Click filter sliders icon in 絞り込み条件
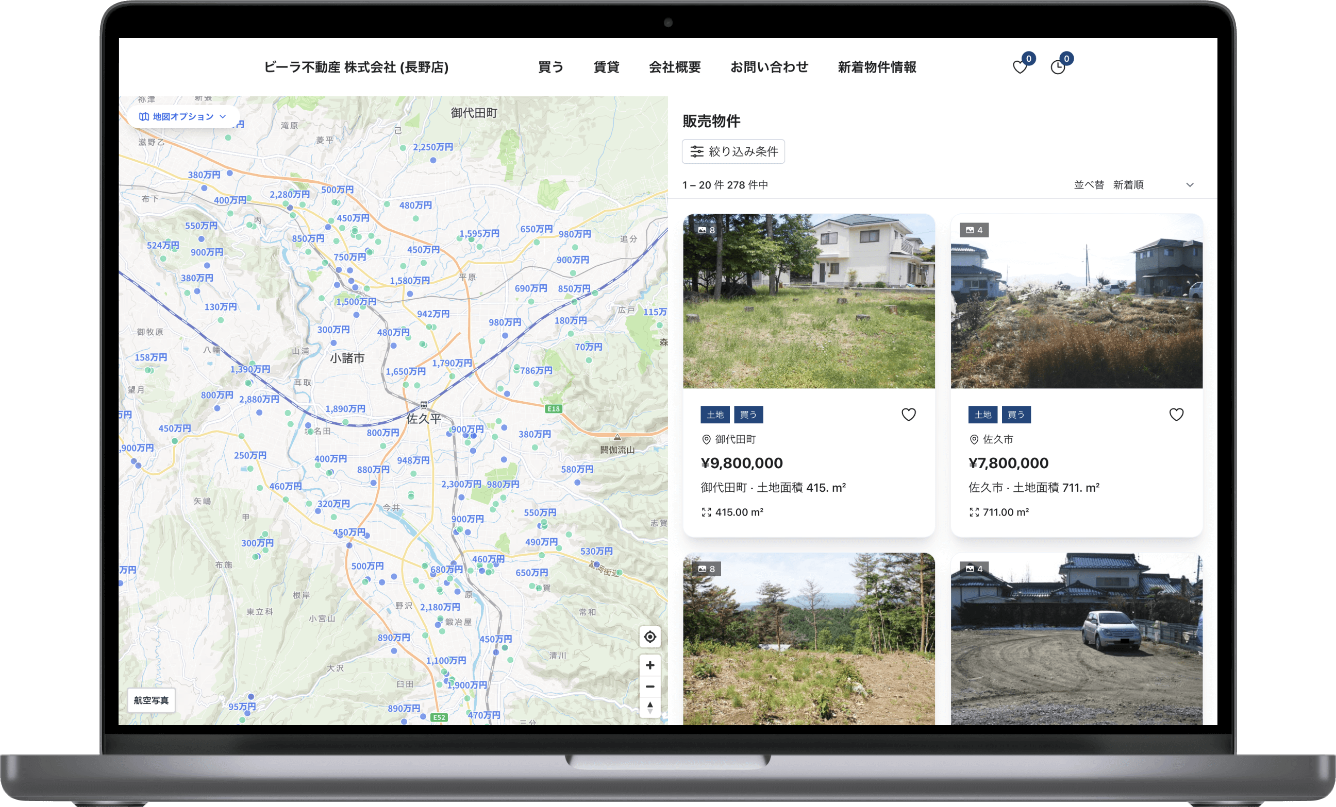The image size is (1336, 807). tap(697, 151)
